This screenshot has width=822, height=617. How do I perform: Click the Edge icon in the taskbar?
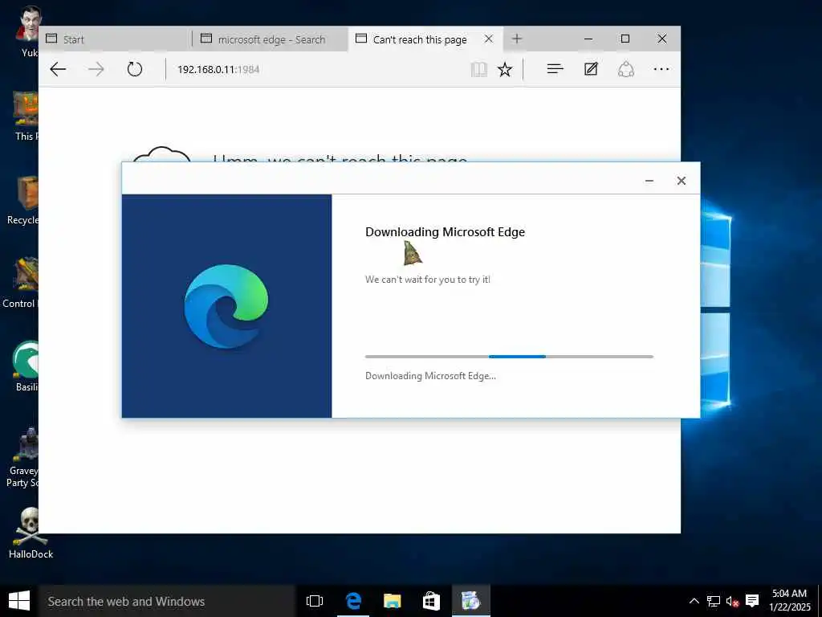point(353,601)
